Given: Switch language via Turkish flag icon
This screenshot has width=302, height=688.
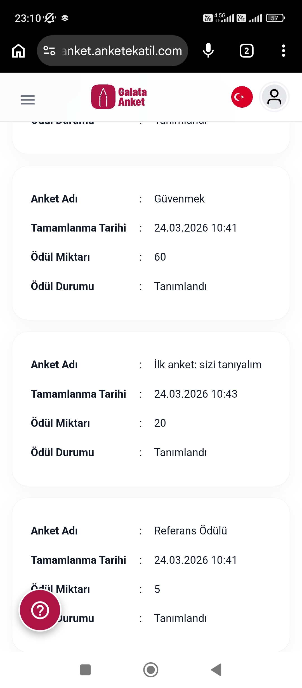Looking at the screenshot, I should [x=242, y=97].
